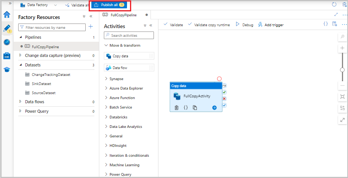Open canvas toolbar more options ellipsis
This screenshot has width=348, height=178.
tap(344, 24)
